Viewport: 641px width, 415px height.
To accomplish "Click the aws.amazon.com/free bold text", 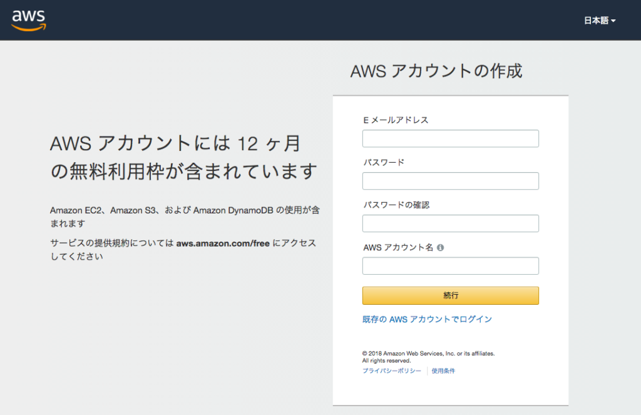I will pyautogui.click(x=223, y=243).
